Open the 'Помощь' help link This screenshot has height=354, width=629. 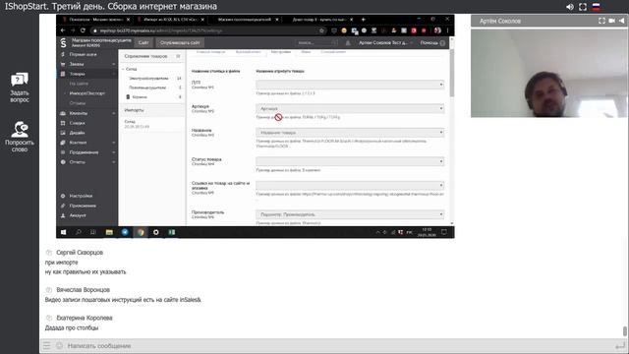pyautogui.click(x=432, y=43)
